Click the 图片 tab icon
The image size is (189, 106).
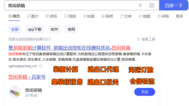pyautogui.click(x=29, y=16)
